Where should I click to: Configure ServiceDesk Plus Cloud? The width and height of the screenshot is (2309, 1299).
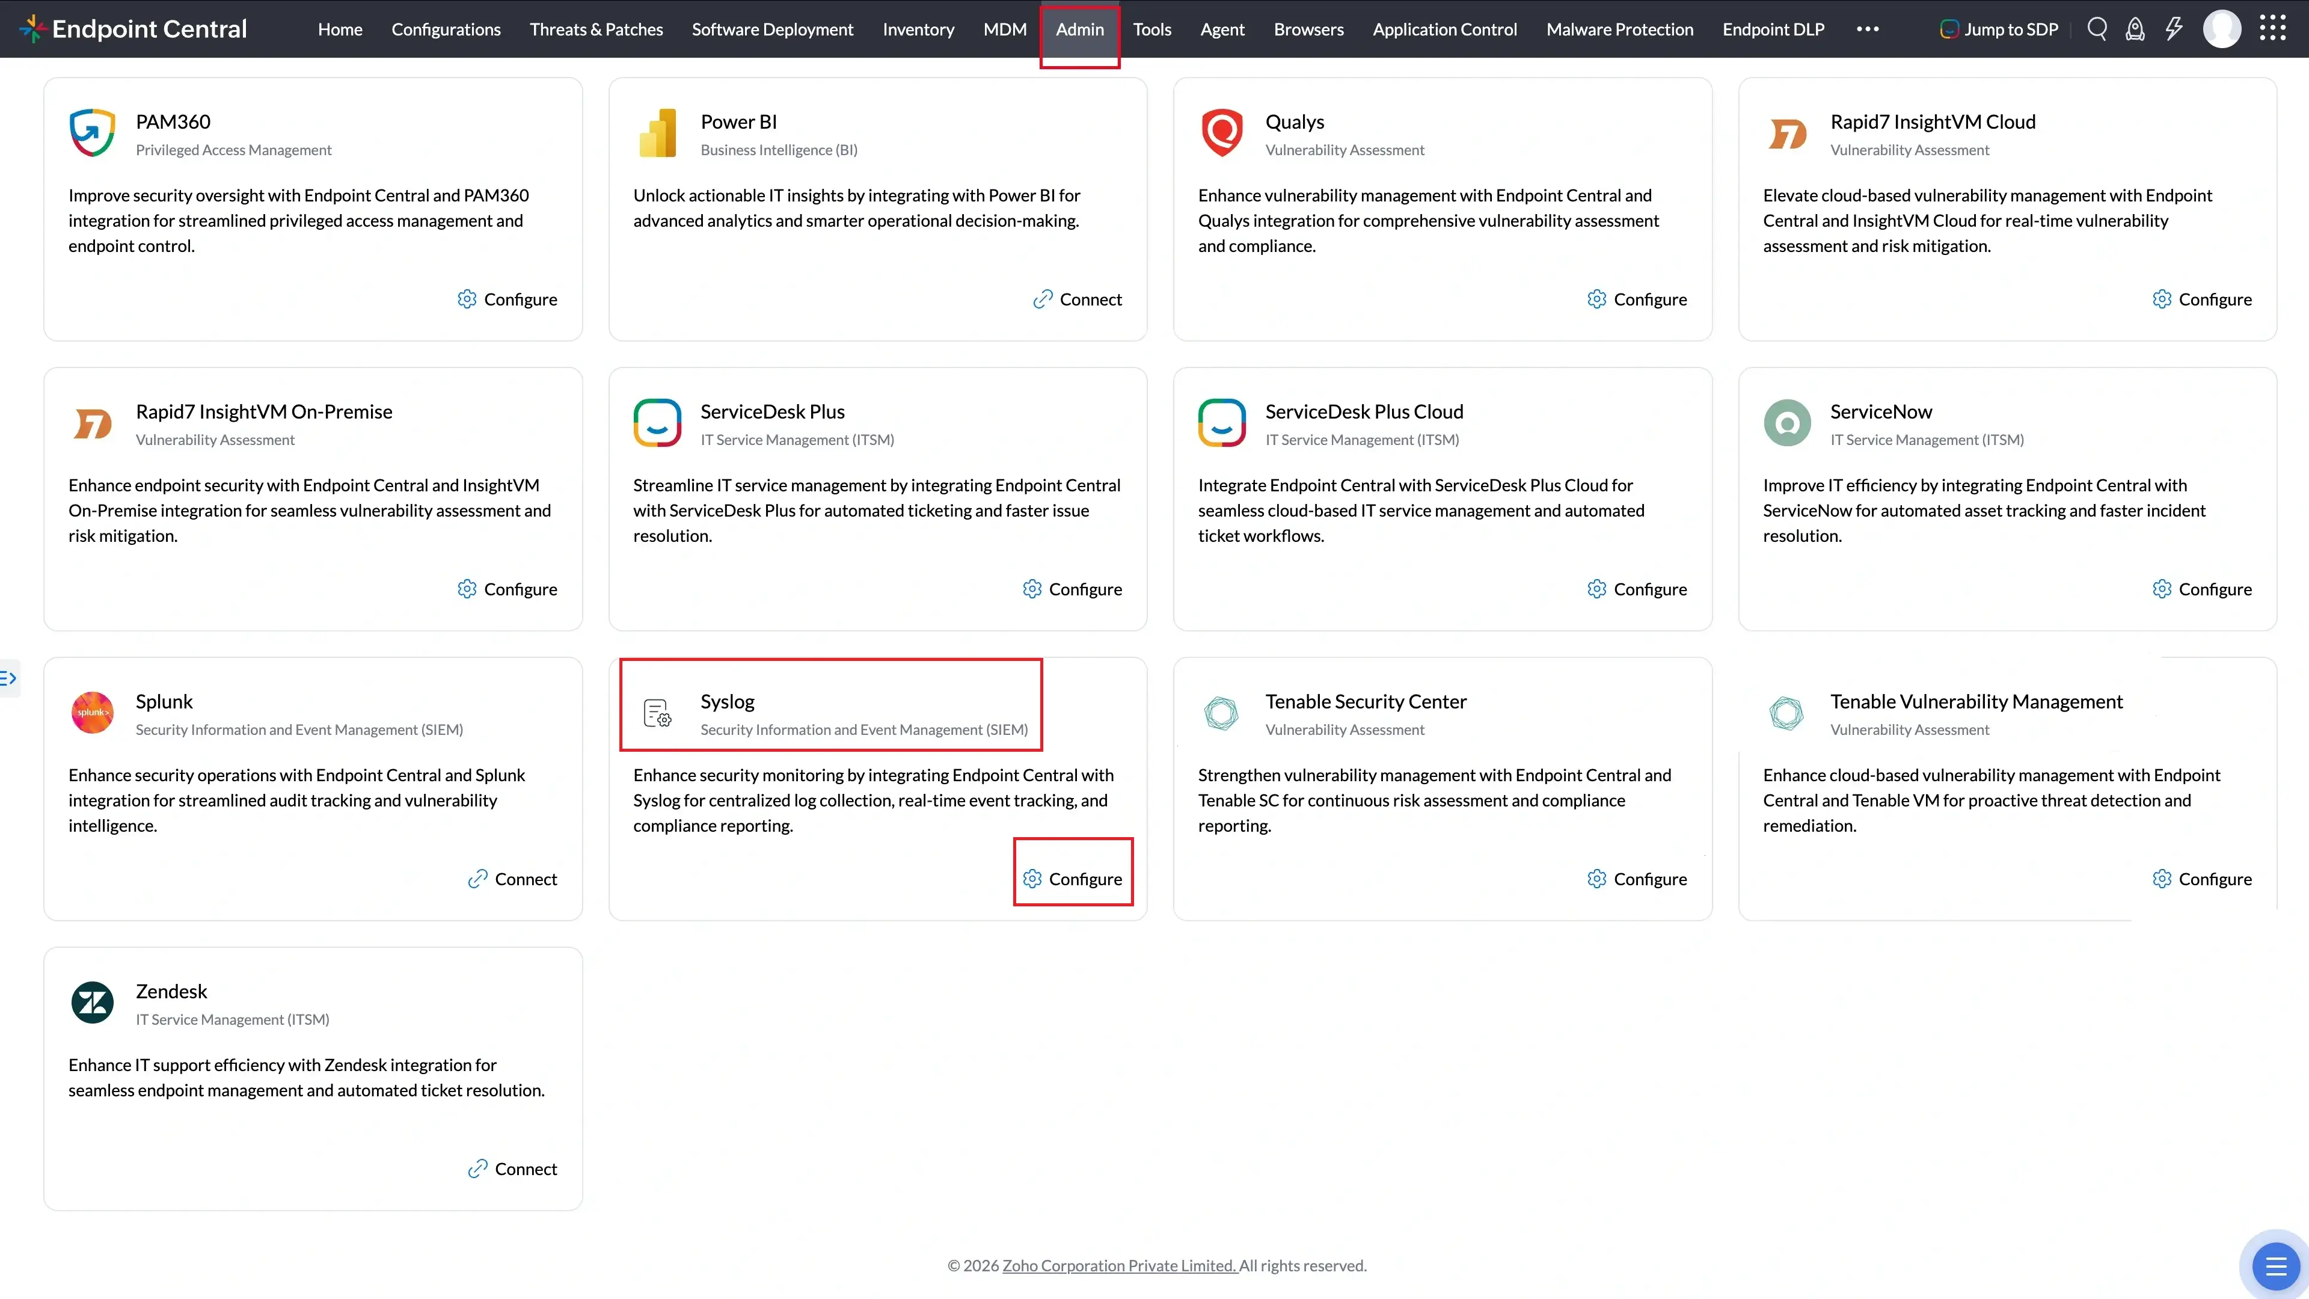click(1637, 589)
